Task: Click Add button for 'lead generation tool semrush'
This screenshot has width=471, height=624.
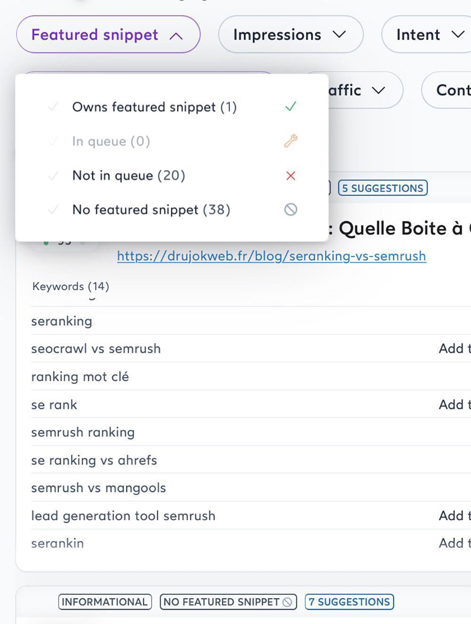Action: click(455, 516)
